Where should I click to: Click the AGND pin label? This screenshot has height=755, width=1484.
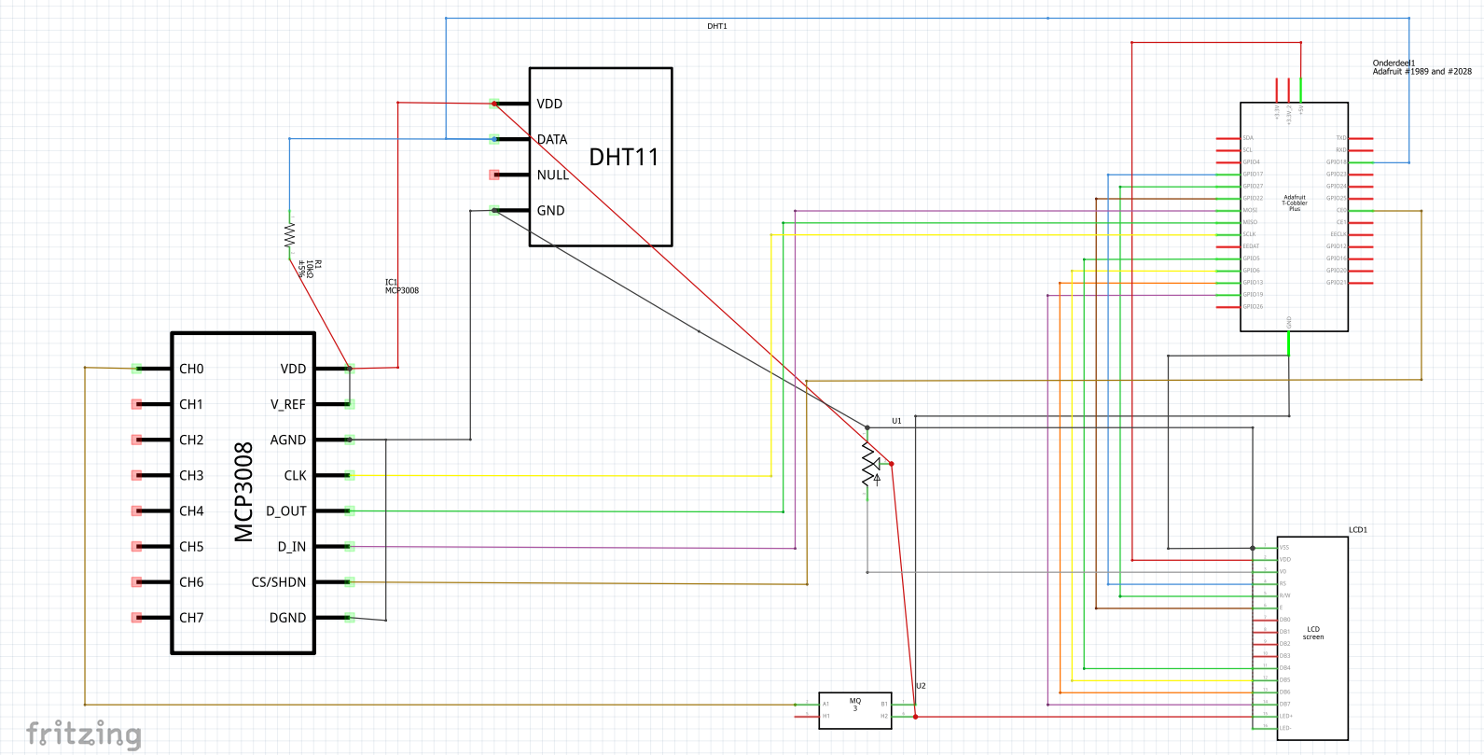pos(288,440)
